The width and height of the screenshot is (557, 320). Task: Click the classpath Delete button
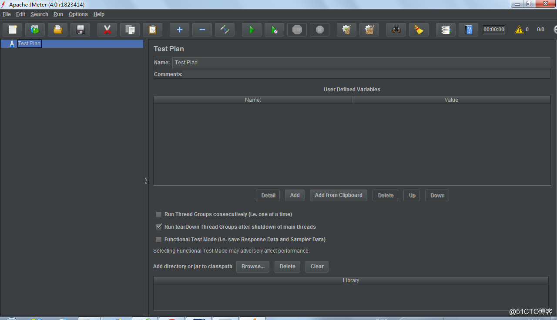(288, 267)
